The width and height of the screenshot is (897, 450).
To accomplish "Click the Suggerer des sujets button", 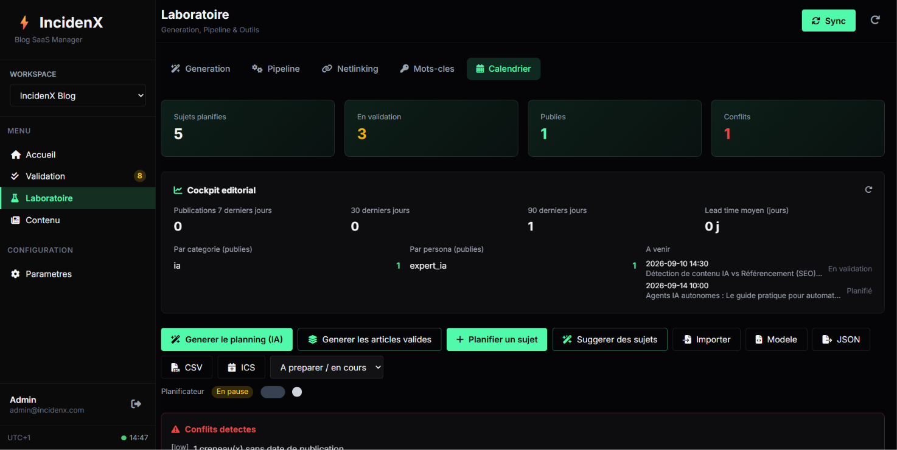I will tap(610, 339).
